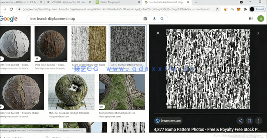267x138 pixels.
Task: Open 'Material database | Indigo Renderer' caption
Action: (68, 113)
